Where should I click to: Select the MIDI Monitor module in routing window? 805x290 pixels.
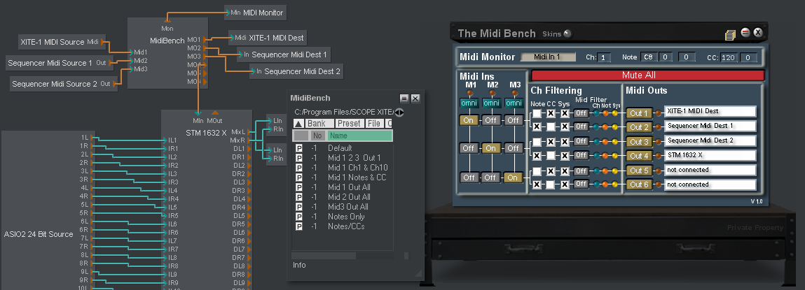pyautogui.click(x=254, y=13)
